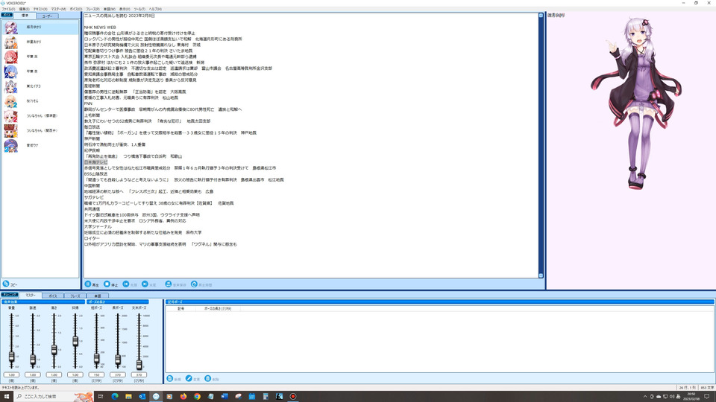Click the 高さ pitch slider handle

point(54,350)
